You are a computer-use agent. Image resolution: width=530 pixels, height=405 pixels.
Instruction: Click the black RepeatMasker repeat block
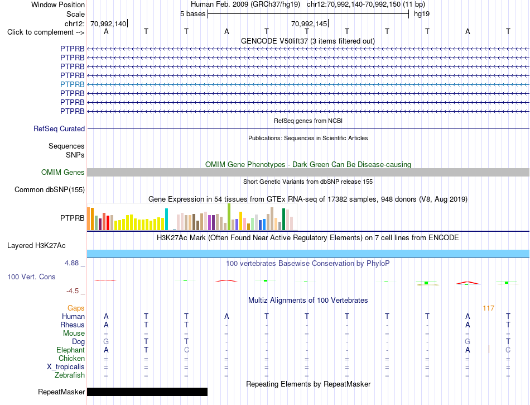pyautogui.click(x=147, y=392)
